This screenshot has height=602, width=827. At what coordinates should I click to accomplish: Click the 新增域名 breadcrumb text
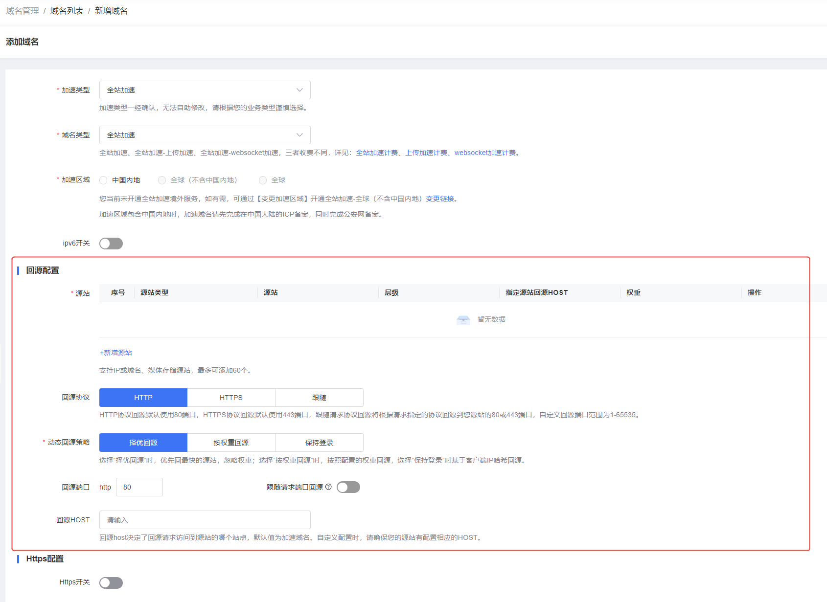[x=111, y=11]
